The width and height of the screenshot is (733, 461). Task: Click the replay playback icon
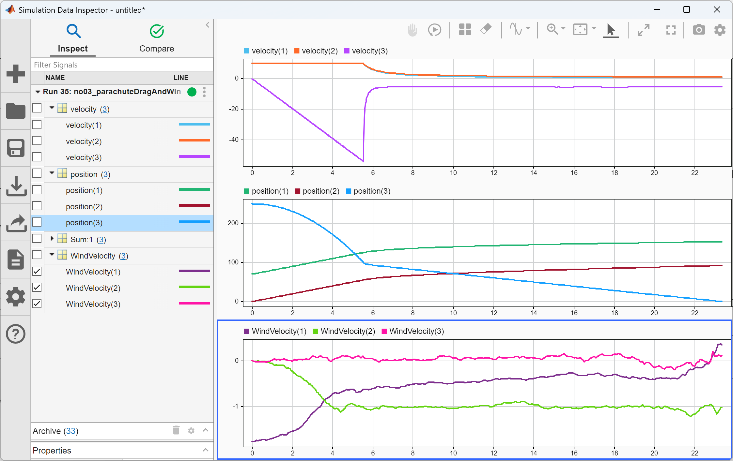(434, 30)
